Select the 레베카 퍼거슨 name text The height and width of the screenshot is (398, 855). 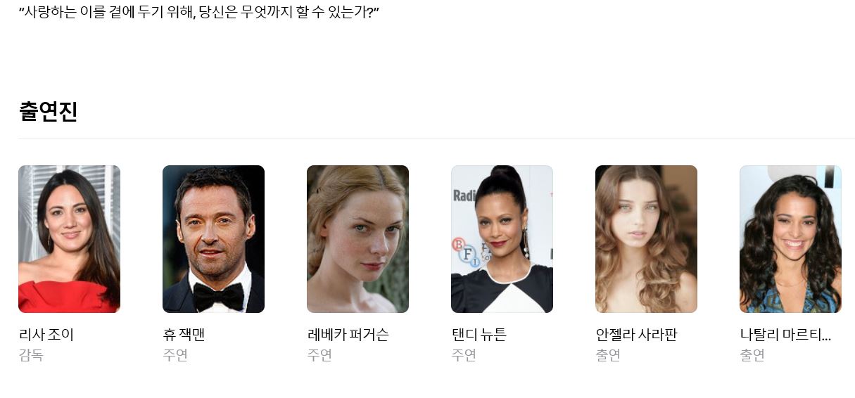[348, 335]
